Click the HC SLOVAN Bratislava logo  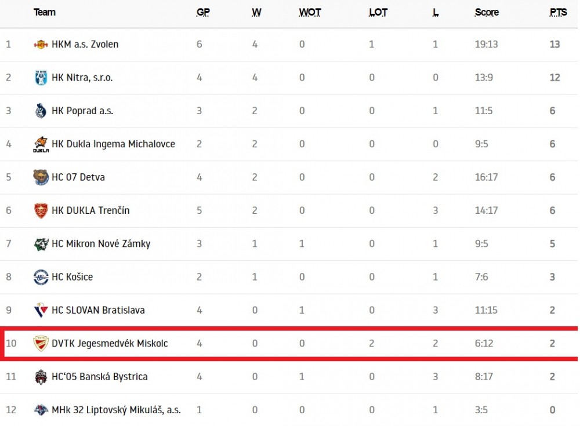click(x=41, y=310)
